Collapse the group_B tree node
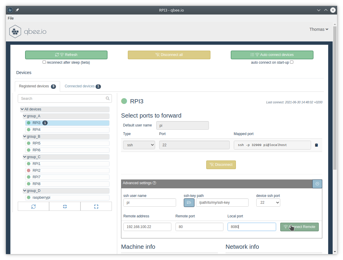 tap(25, 136)
